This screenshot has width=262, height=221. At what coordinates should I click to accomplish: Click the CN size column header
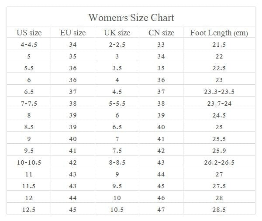point(161,33)
